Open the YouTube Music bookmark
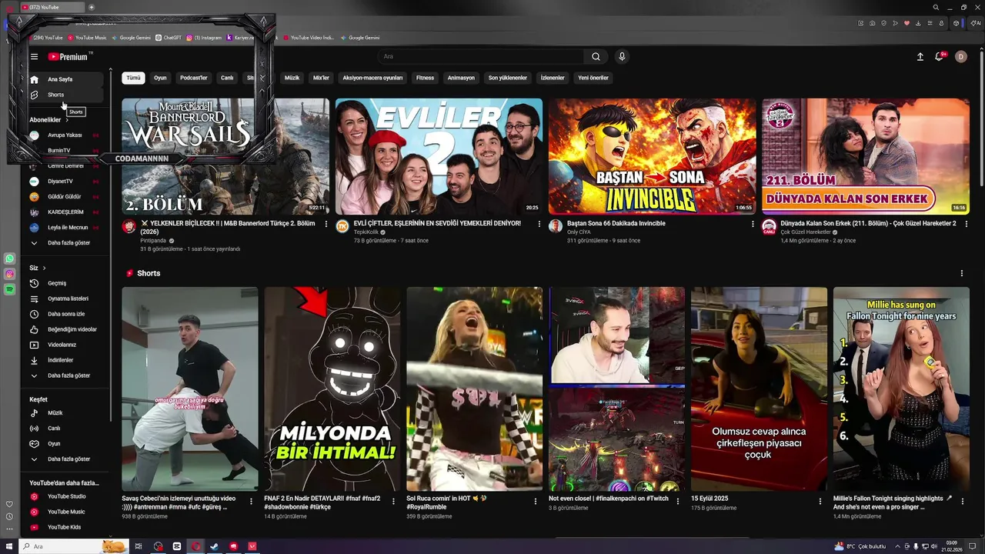Screen dimensions: 985x554 pos(87,38)
